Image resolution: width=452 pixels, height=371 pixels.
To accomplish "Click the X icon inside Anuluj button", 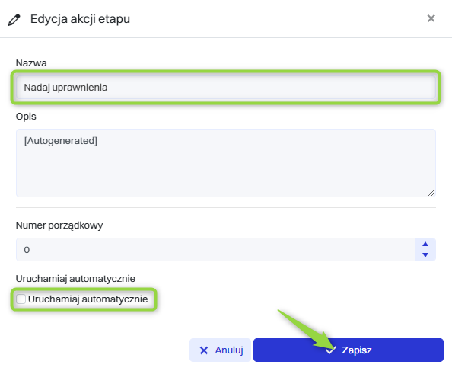I will [204, 350].
